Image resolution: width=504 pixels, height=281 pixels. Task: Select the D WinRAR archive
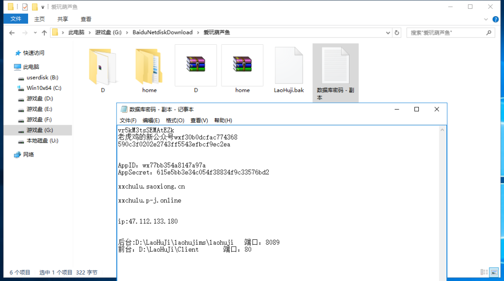coord(196,65)
